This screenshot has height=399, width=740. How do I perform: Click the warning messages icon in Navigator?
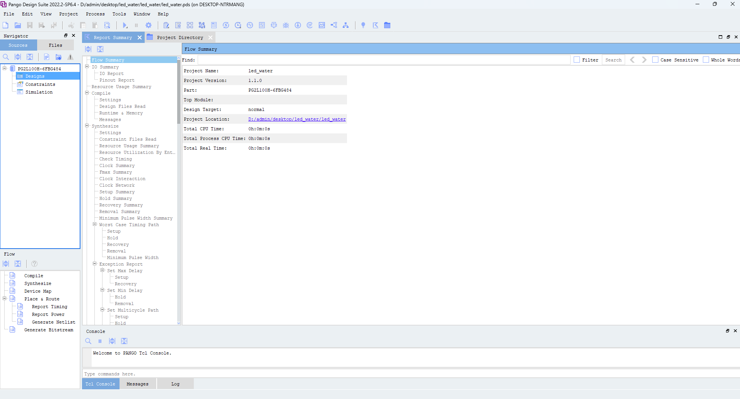pyautogui.click(x=70, y=57)
